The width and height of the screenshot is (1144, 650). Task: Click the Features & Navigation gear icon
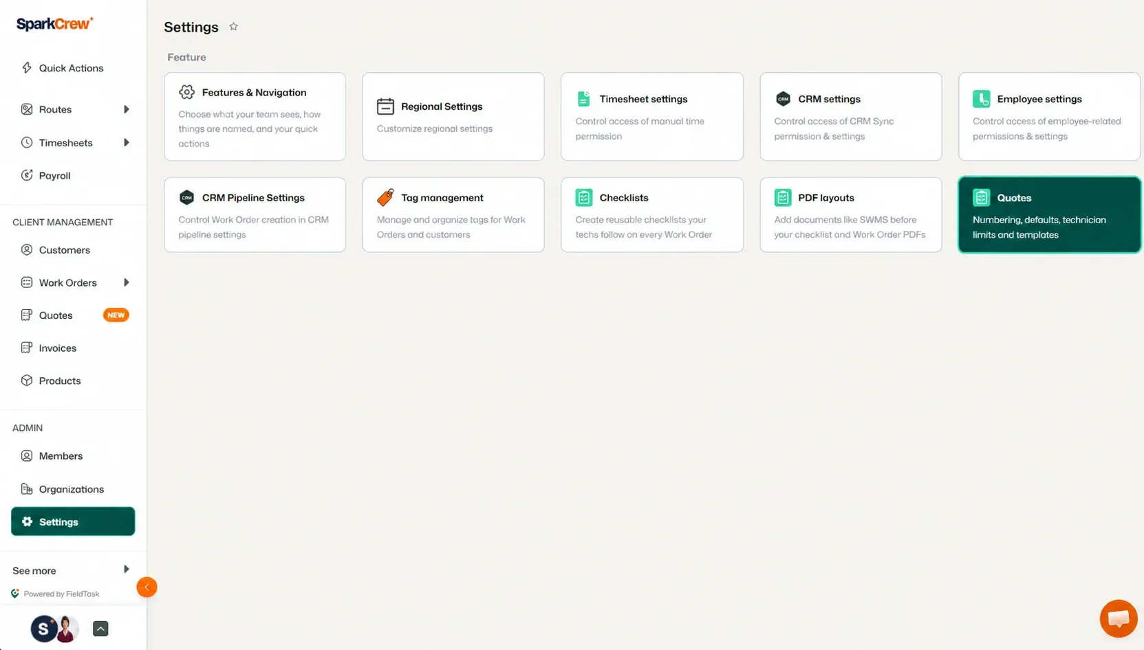coord(186,92)
